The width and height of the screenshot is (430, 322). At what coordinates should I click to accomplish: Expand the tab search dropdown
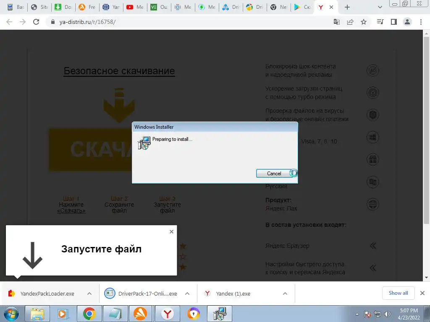380,8
